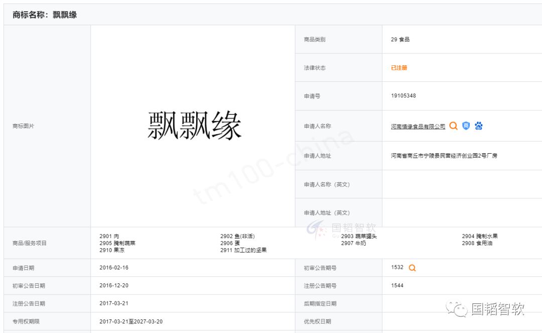542x333 pixels.
Task: Open the Baidu paw icon
Action: pos(479,126)
